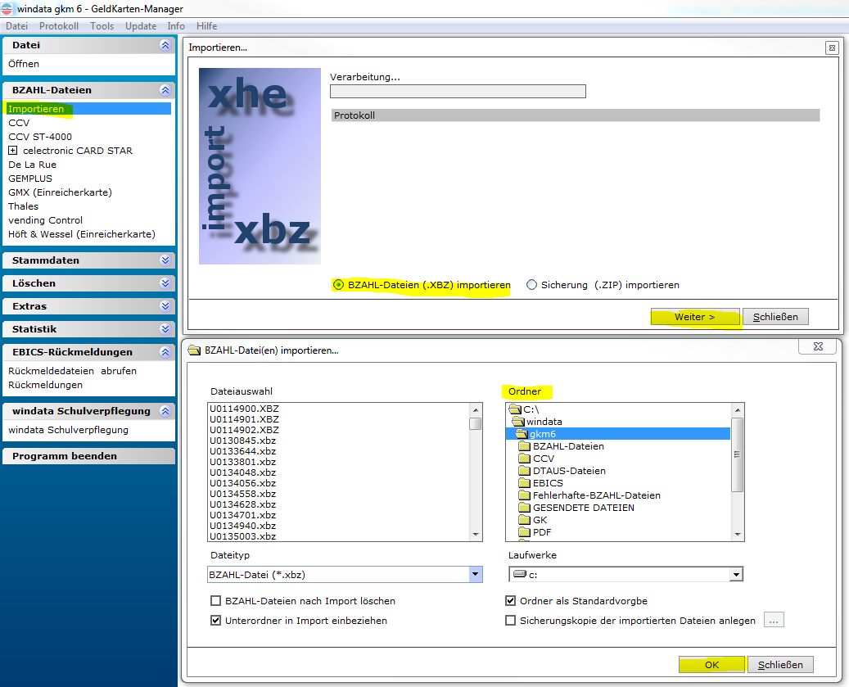Select BZAHL-Dateien (.XBZ) importieren radio option
The image size is (849, 687).
point(338,285)
